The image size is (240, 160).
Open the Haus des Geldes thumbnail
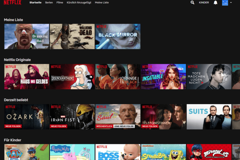tap(27, 77)
